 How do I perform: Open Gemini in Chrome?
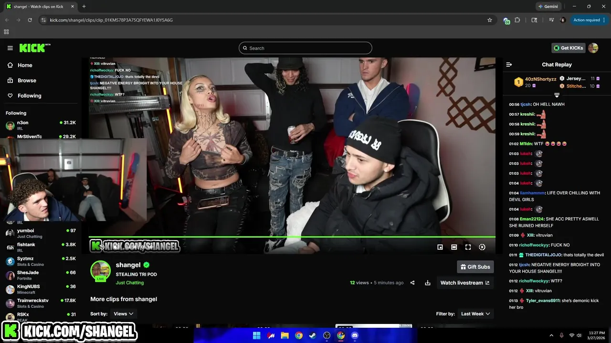tap(548, 7)
